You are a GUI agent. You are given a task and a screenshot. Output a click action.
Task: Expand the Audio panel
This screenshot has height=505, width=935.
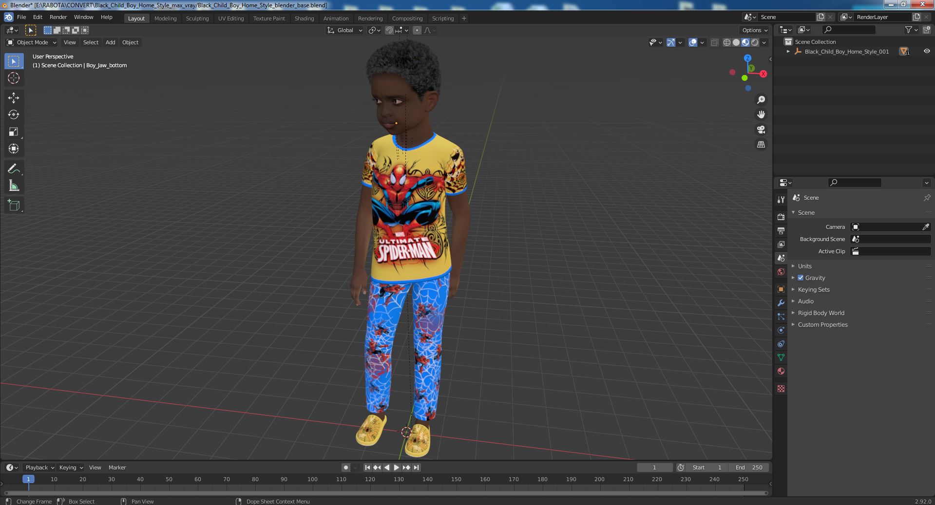[805, 301]
